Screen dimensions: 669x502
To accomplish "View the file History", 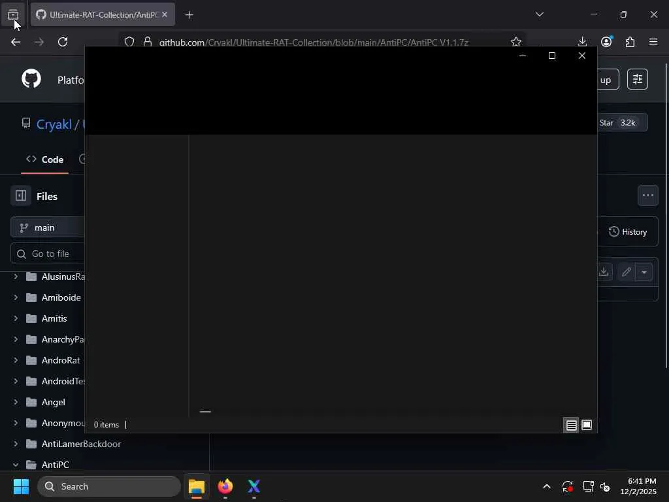I will click(628, 232).
